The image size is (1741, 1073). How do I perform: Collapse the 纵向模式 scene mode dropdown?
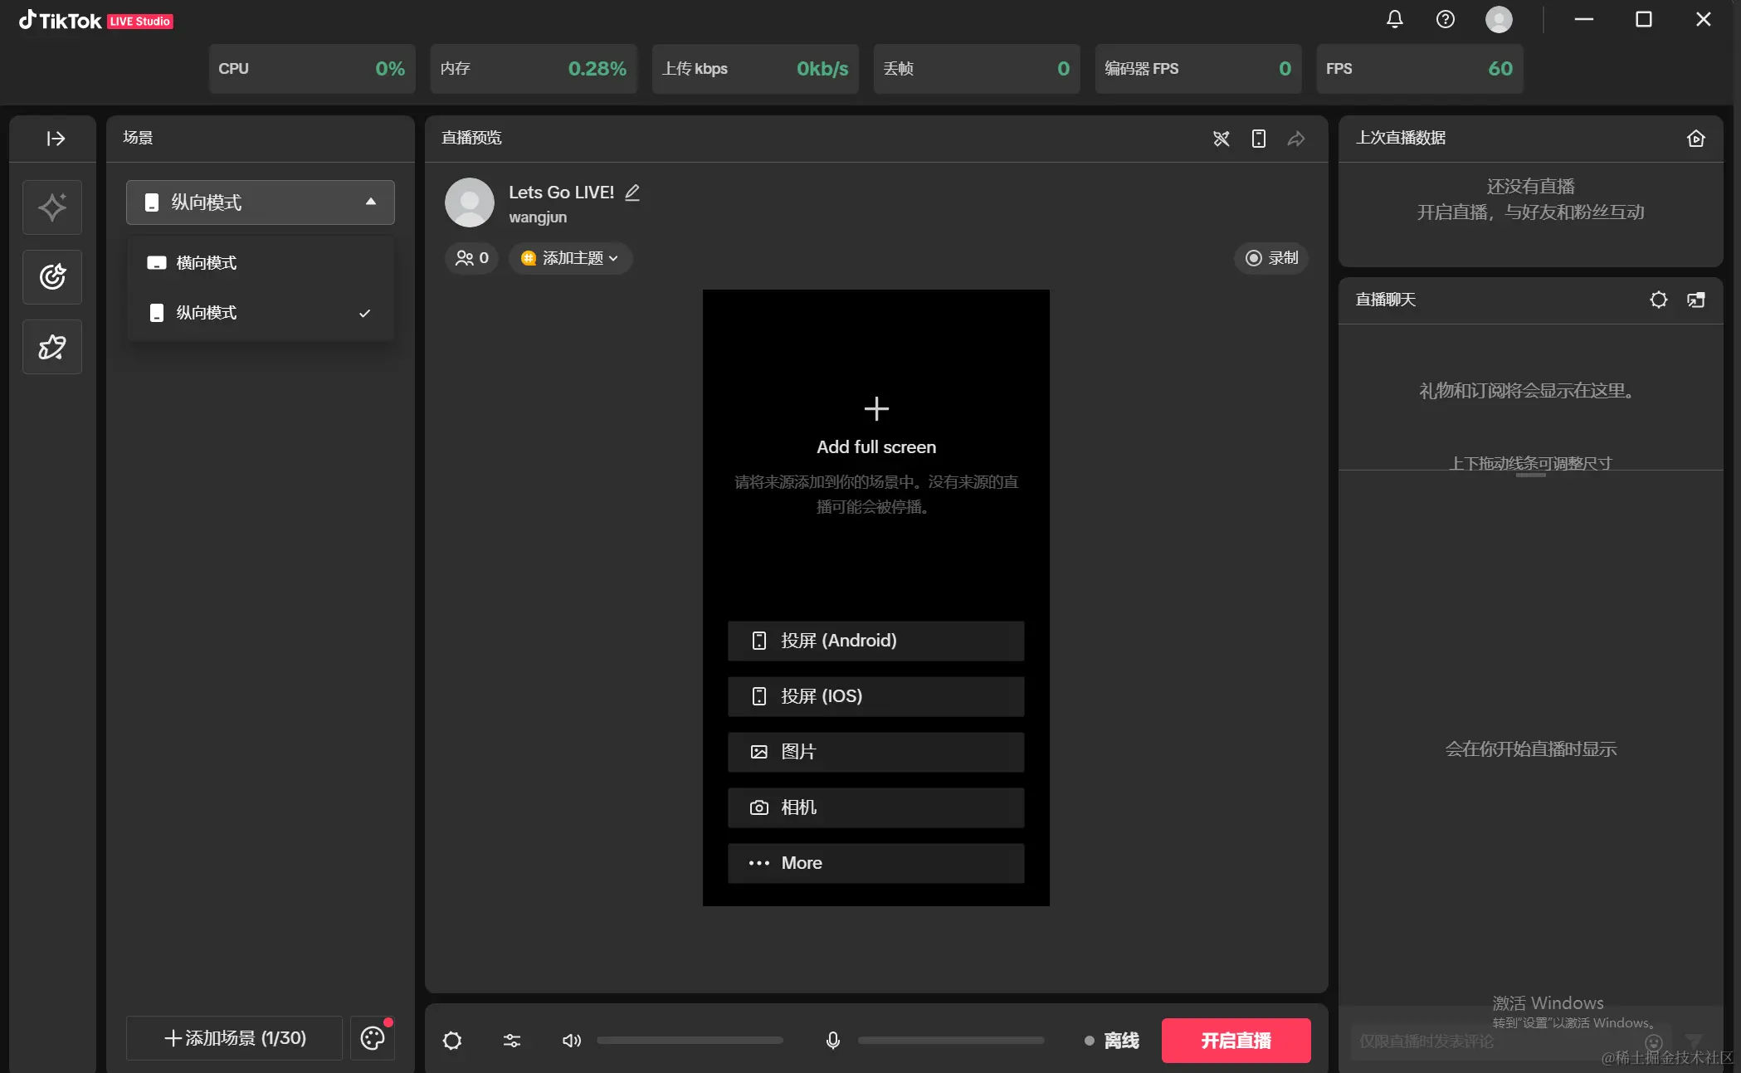click(260, 202)
